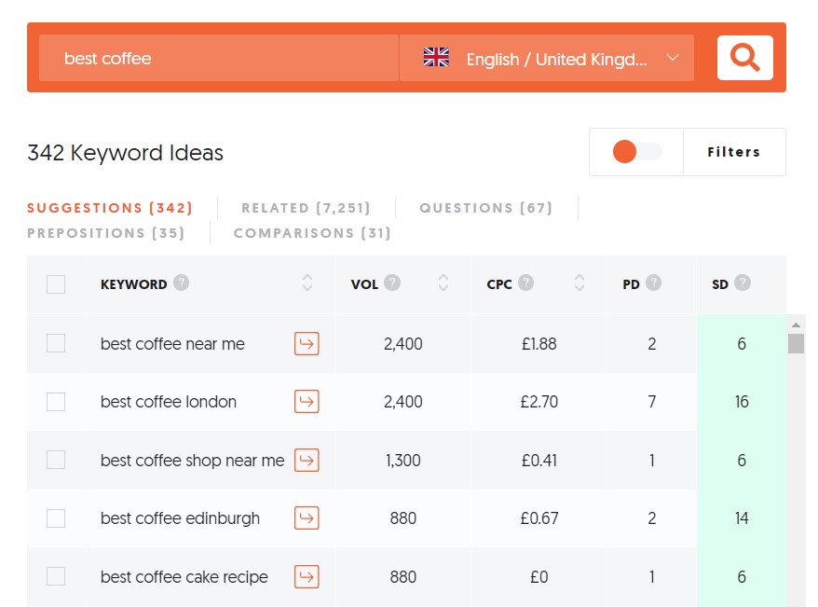Click the £2.70 CPC value
This screenshot has width=818, height=607.
point(539,402)
